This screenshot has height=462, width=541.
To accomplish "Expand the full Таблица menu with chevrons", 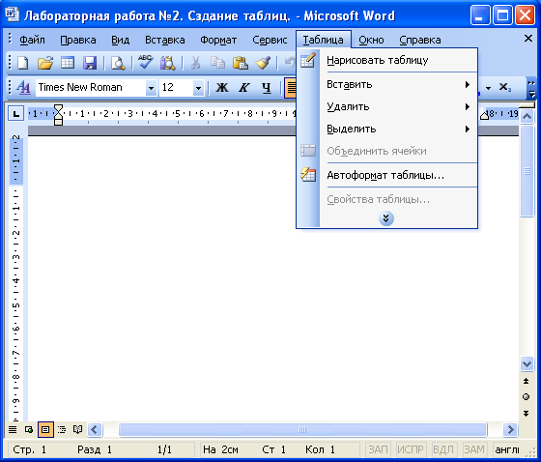I will tap(386, 218).
